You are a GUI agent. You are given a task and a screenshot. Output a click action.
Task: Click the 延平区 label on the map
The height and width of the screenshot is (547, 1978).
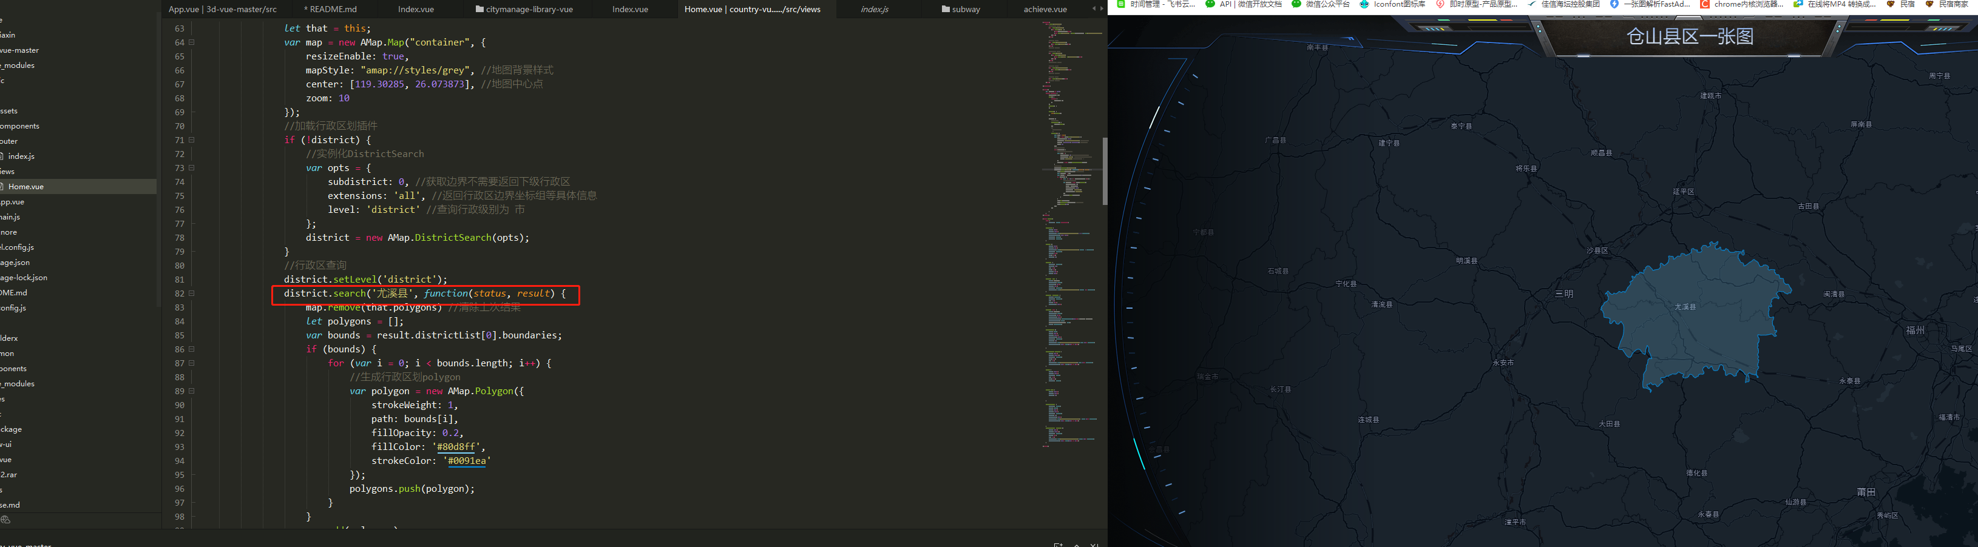pos(1682,191)
